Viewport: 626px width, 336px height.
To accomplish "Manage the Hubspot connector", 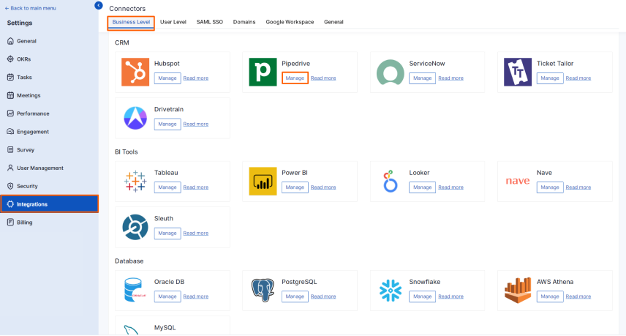I will coord(167,78).
